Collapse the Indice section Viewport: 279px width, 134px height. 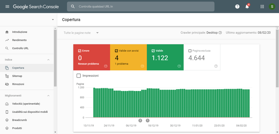(48, 60)
